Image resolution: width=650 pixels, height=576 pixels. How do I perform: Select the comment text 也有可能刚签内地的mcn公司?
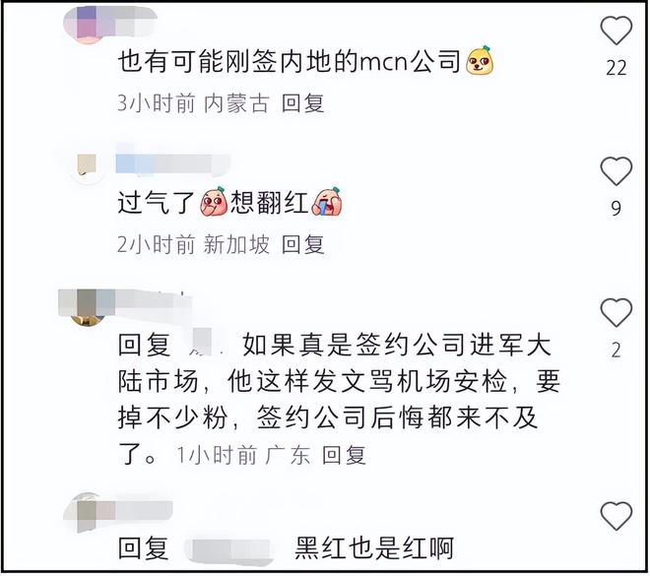click(290, 61)
